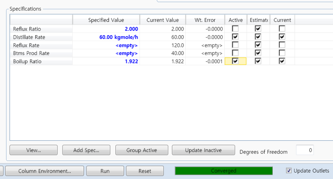
Task: Select Reflux Ratio specified value 2.000
Action: coord(106,29)
